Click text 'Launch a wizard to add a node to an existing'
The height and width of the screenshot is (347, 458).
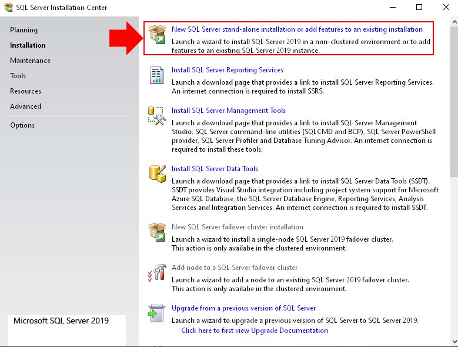coord(240,280)
